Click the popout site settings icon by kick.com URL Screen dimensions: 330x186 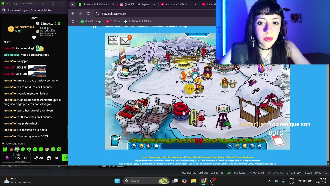(4, 10)
